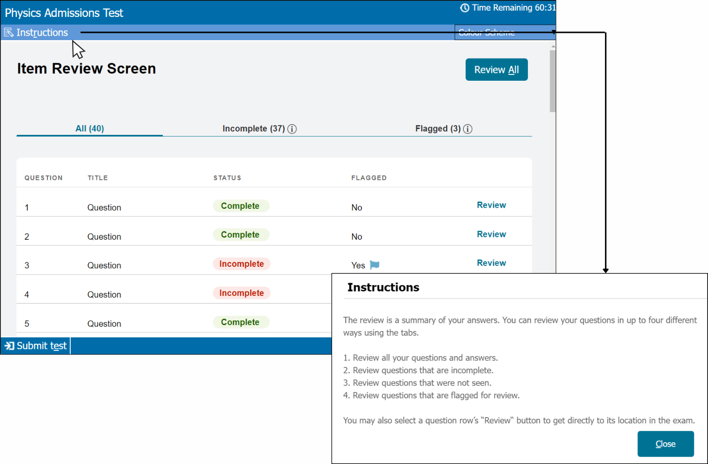Show info tooltip for the Incomplete tab

tap(292, 129)
